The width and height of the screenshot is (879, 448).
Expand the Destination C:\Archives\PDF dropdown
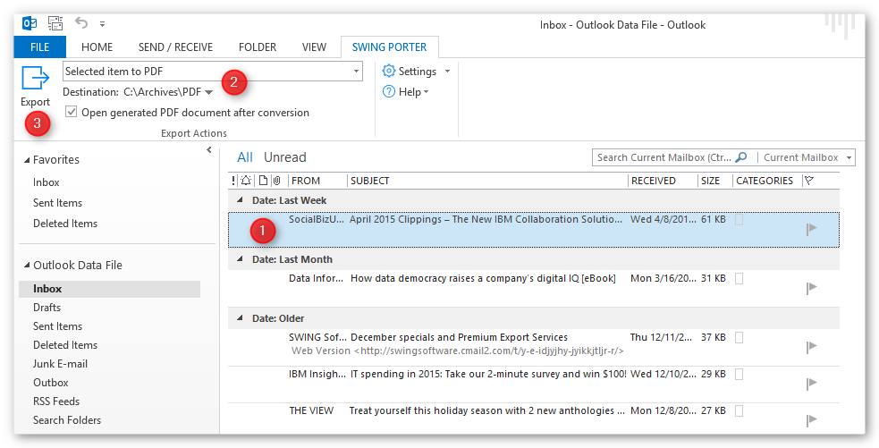click(208, 92)
